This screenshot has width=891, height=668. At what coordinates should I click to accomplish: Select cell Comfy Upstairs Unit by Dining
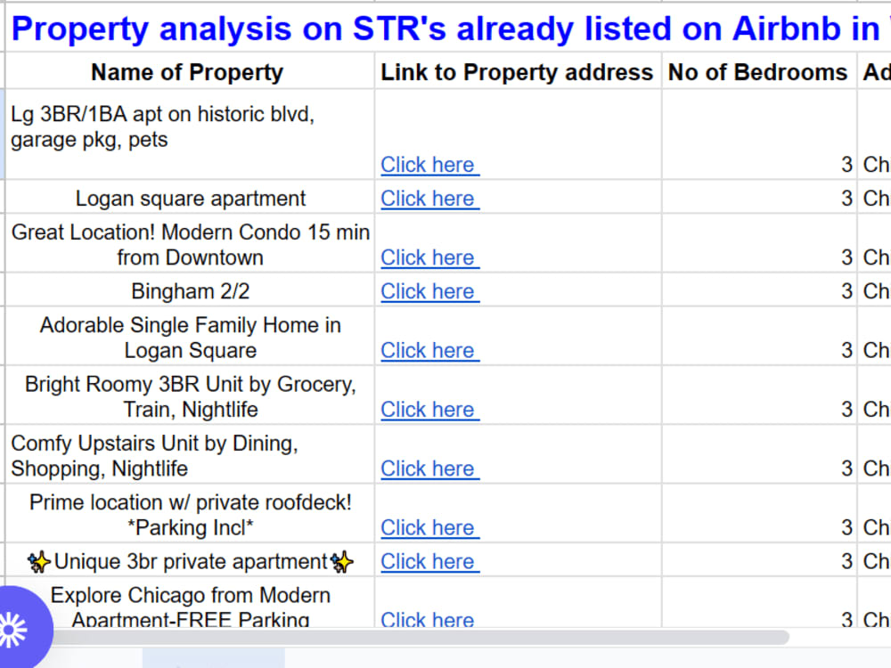click(x=190, y=455)
